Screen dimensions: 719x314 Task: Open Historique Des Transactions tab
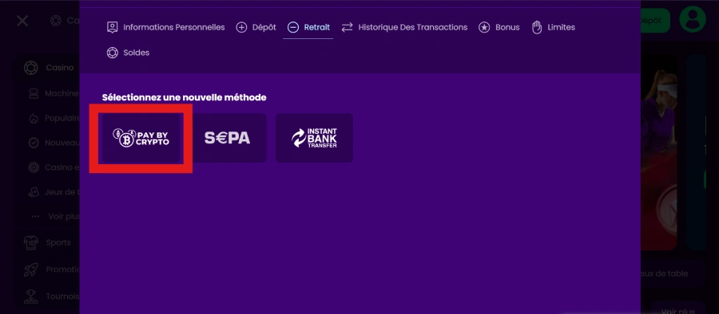[404, 27]
